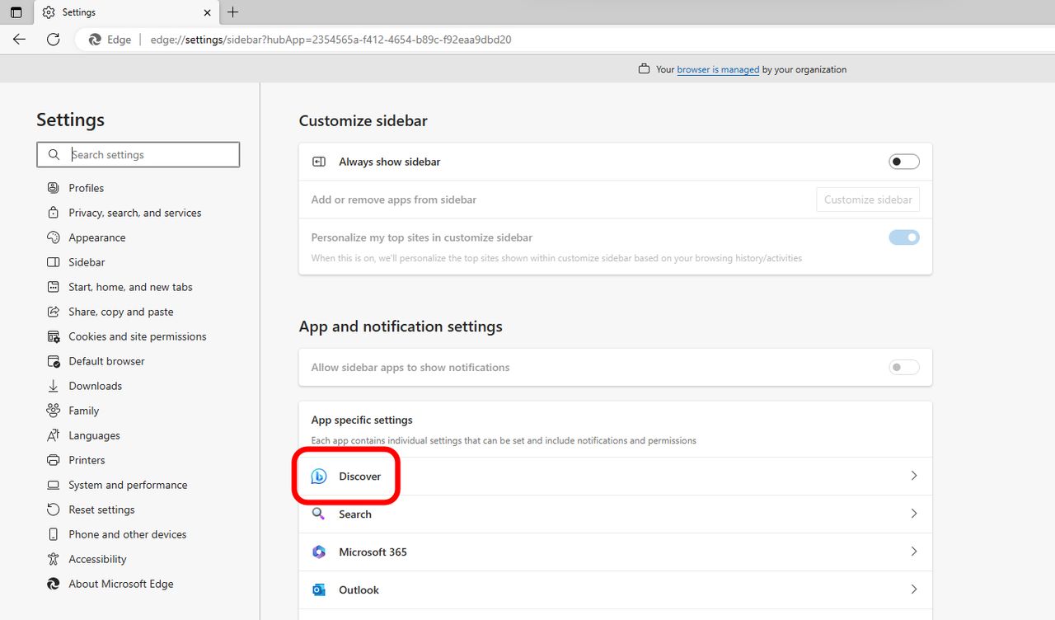
Task: Click the Outlook app icon
Action: 319,589
